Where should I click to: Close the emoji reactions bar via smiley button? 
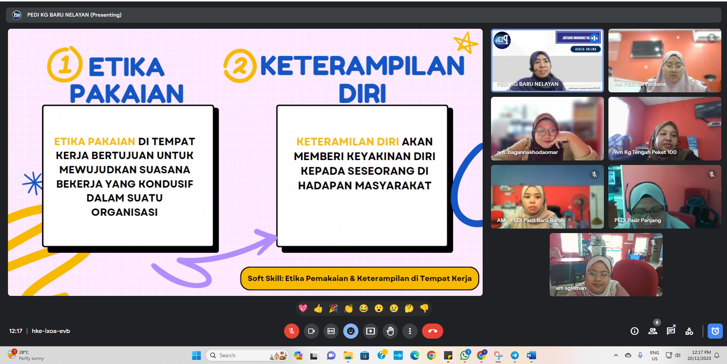pos(350,331)
